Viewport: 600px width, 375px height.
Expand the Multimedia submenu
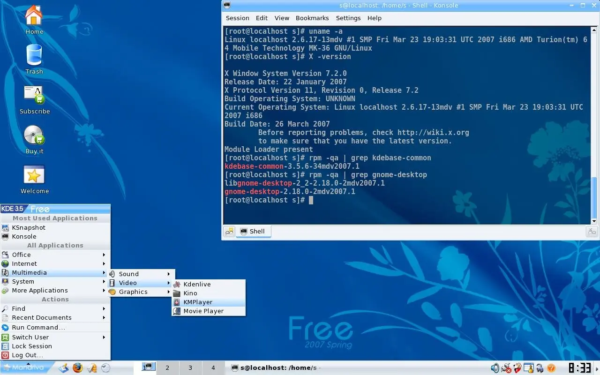55,272
